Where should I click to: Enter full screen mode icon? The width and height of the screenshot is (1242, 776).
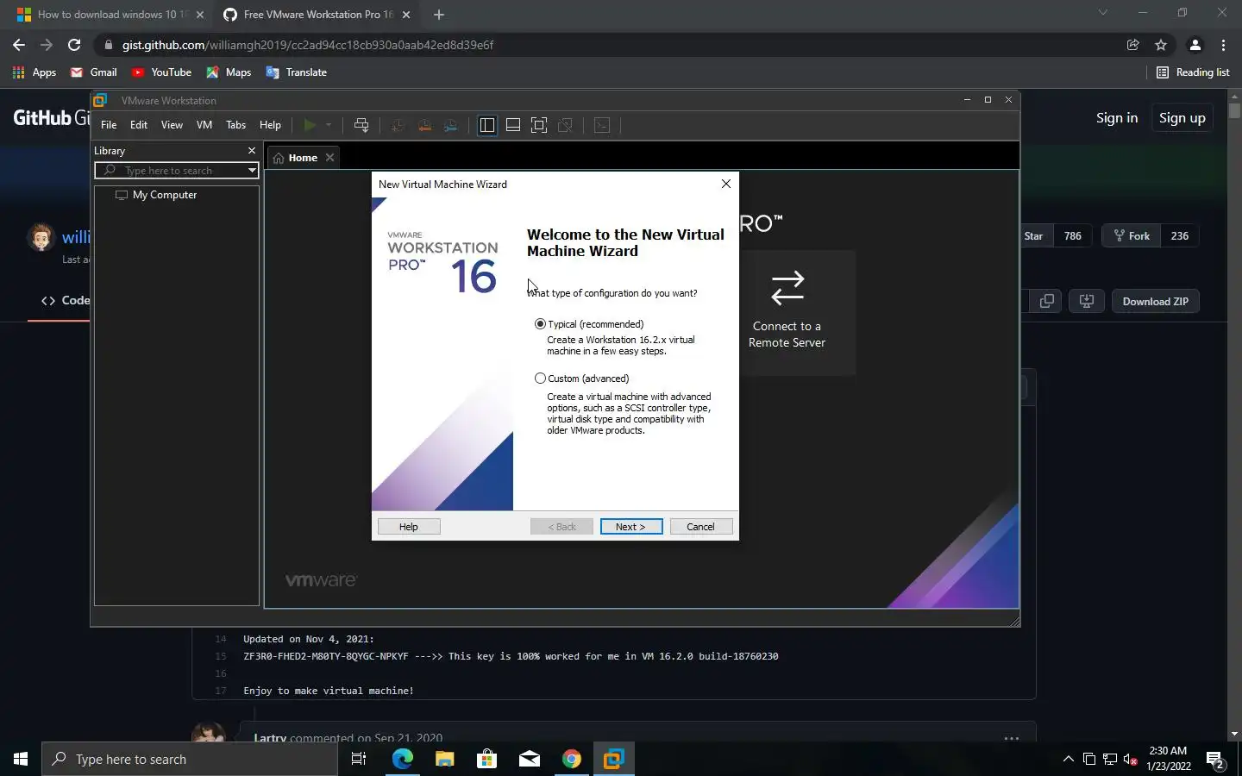539,125
